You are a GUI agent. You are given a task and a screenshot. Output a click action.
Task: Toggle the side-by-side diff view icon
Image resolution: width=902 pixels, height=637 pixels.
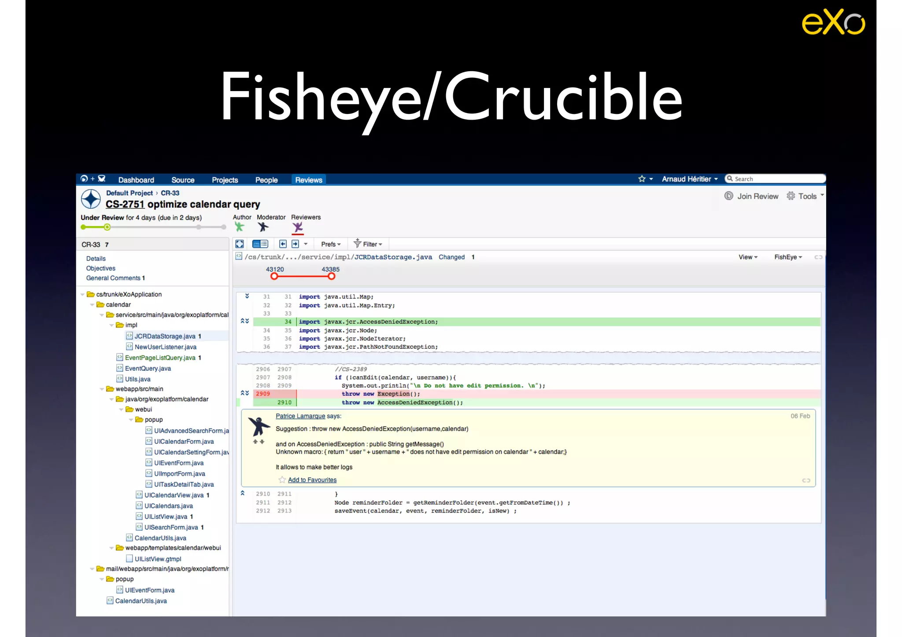pyautogui.click(x=260, y=244)
